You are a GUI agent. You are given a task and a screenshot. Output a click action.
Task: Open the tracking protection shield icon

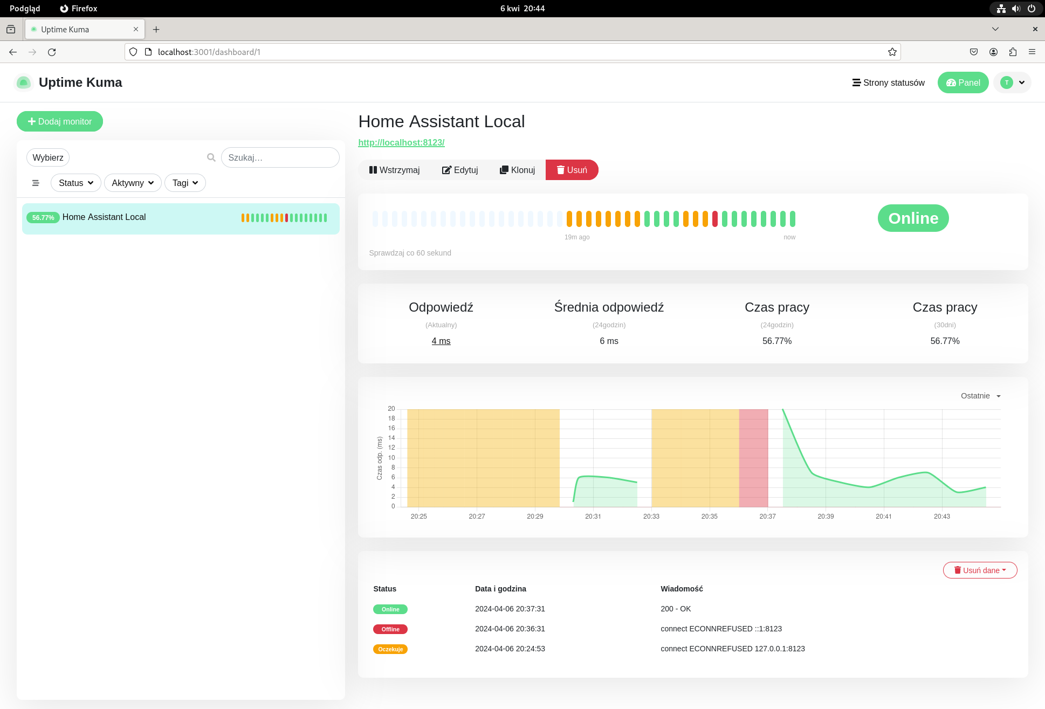(133, 52)
